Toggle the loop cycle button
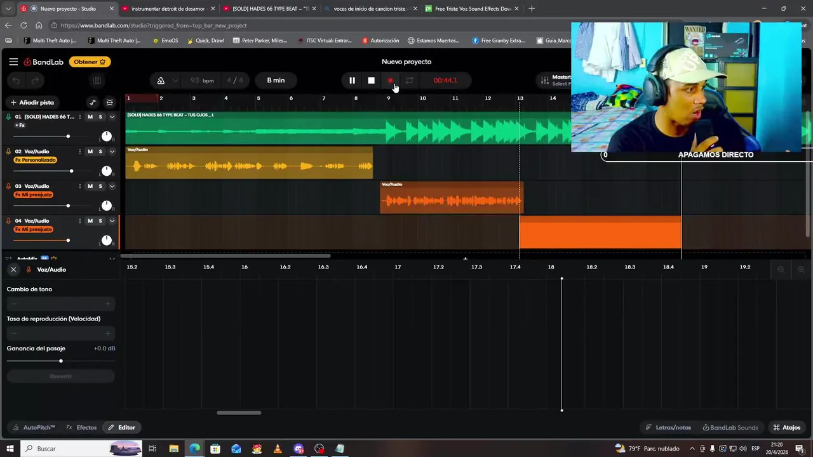Screen dimensions: 813x457 click(409, 81)
